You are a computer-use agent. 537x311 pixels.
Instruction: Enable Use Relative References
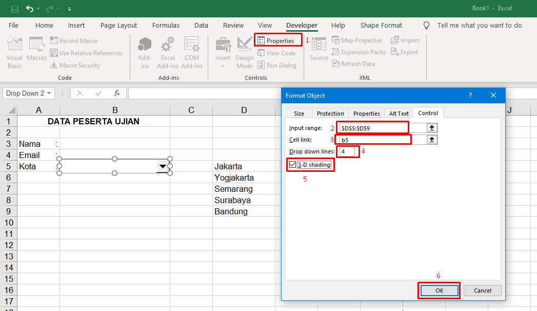[86, 53]
